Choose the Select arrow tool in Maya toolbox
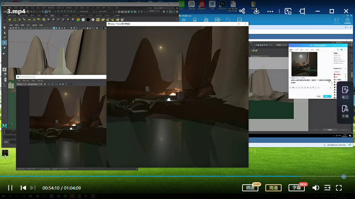355x199 pixels. click(4, 28)
